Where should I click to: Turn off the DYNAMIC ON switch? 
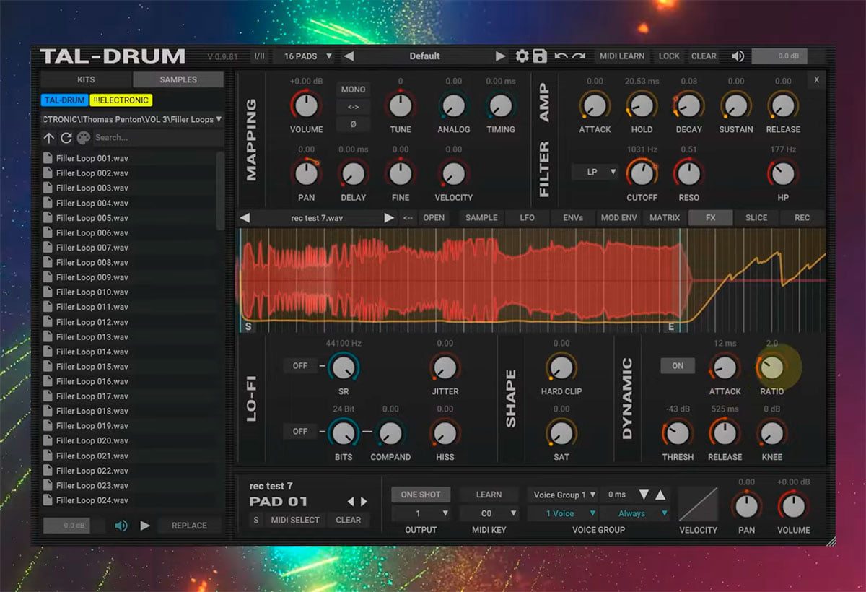[678, 366]
